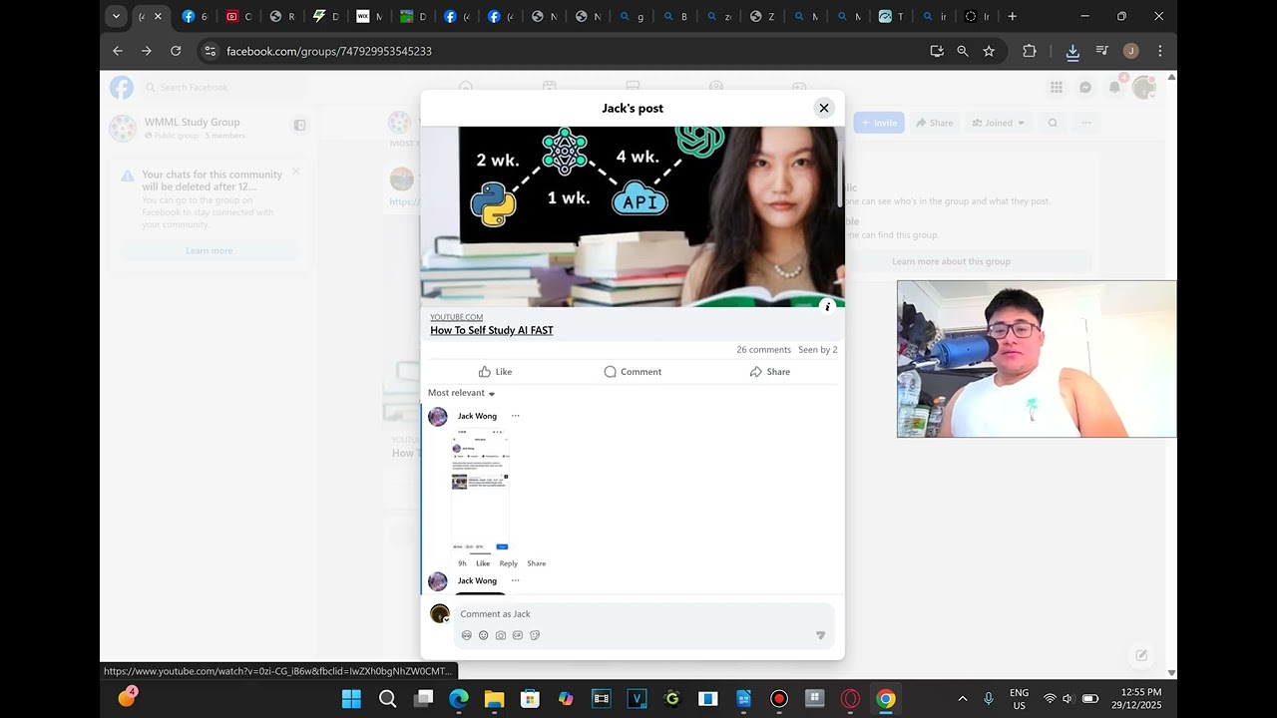Like the post using thumbs-up button
The width and height of the screenshot is (1277, 718).
495,372
